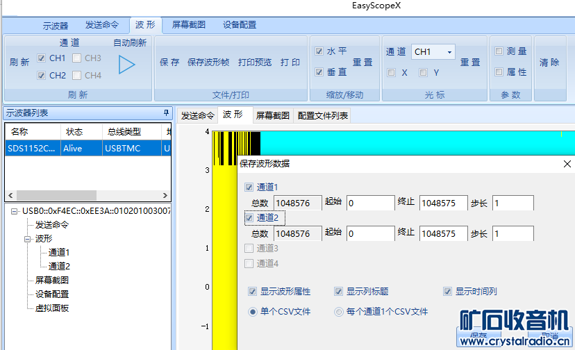Start auto refresh with the play arrow
This screenshot has width=575, height=350.
[x=127, y=65]
